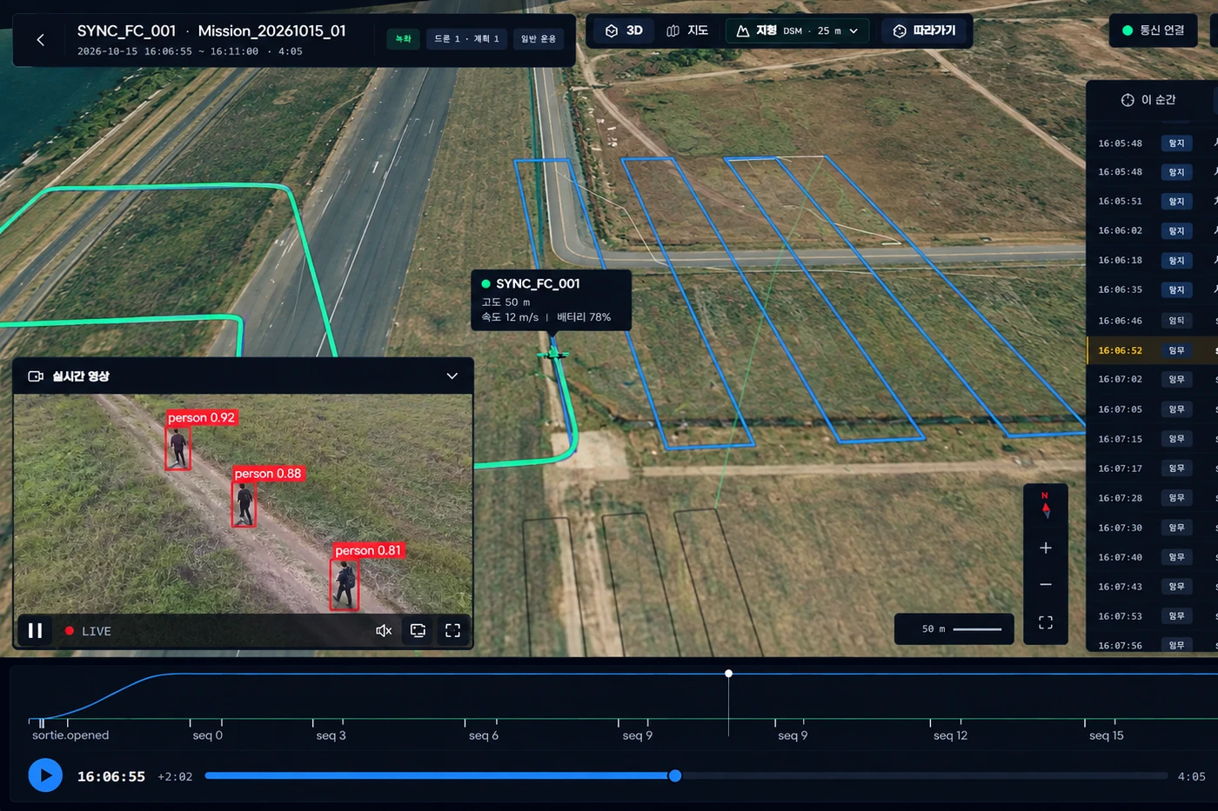
Task: Select the highlighted 16:06:52 event row
Action: click(1152, 350)
